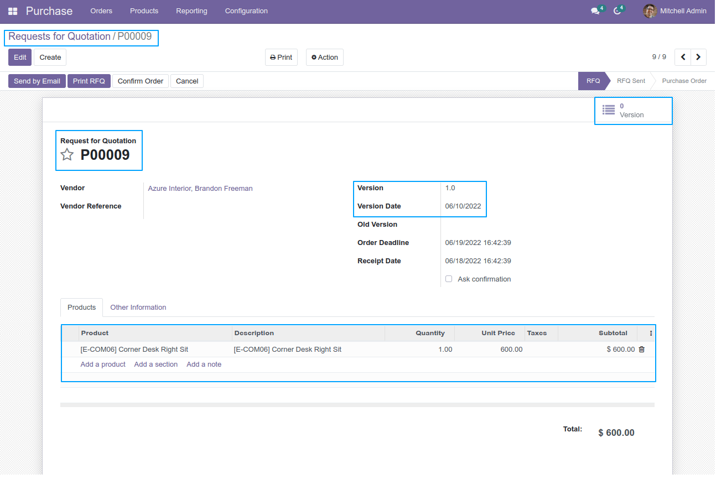The height and width of the screenshot is (500, 716).
Task: Go to the previous record arrow
Action: (x=683, y=57)
